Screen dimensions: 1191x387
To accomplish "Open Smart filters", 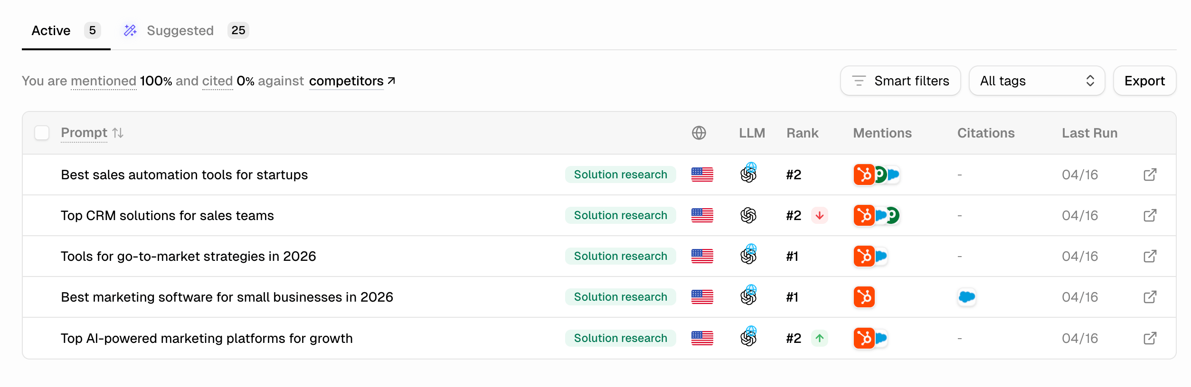I will pyautogui.click(x=900, y=81).
